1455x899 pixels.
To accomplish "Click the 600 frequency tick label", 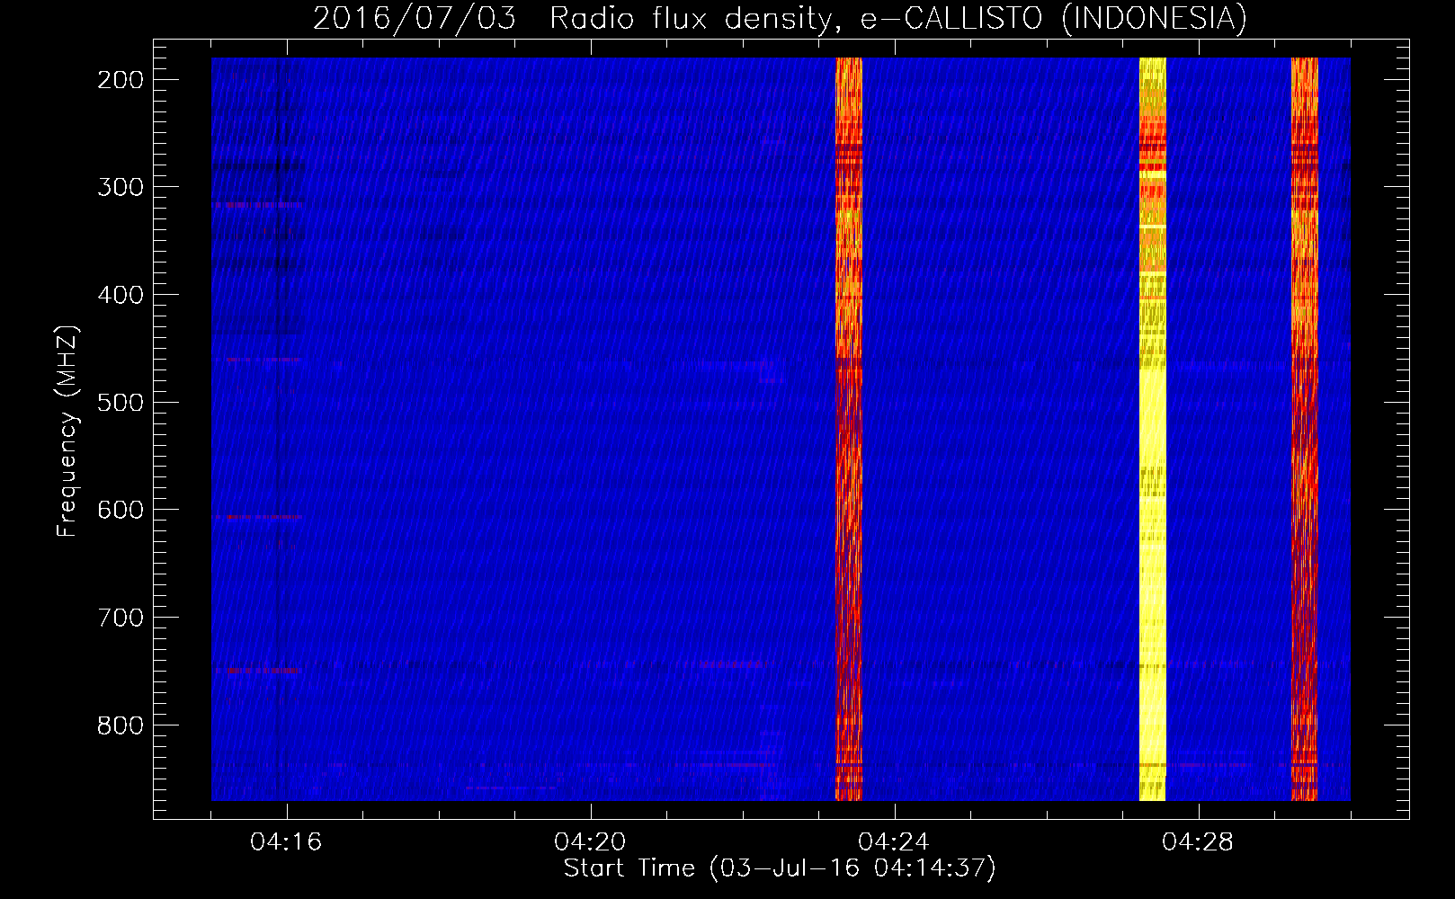I will 121,510.
